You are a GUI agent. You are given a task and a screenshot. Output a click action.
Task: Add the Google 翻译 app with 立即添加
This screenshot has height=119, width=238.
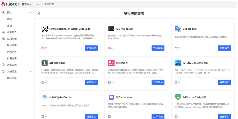(x=224, y=48)
